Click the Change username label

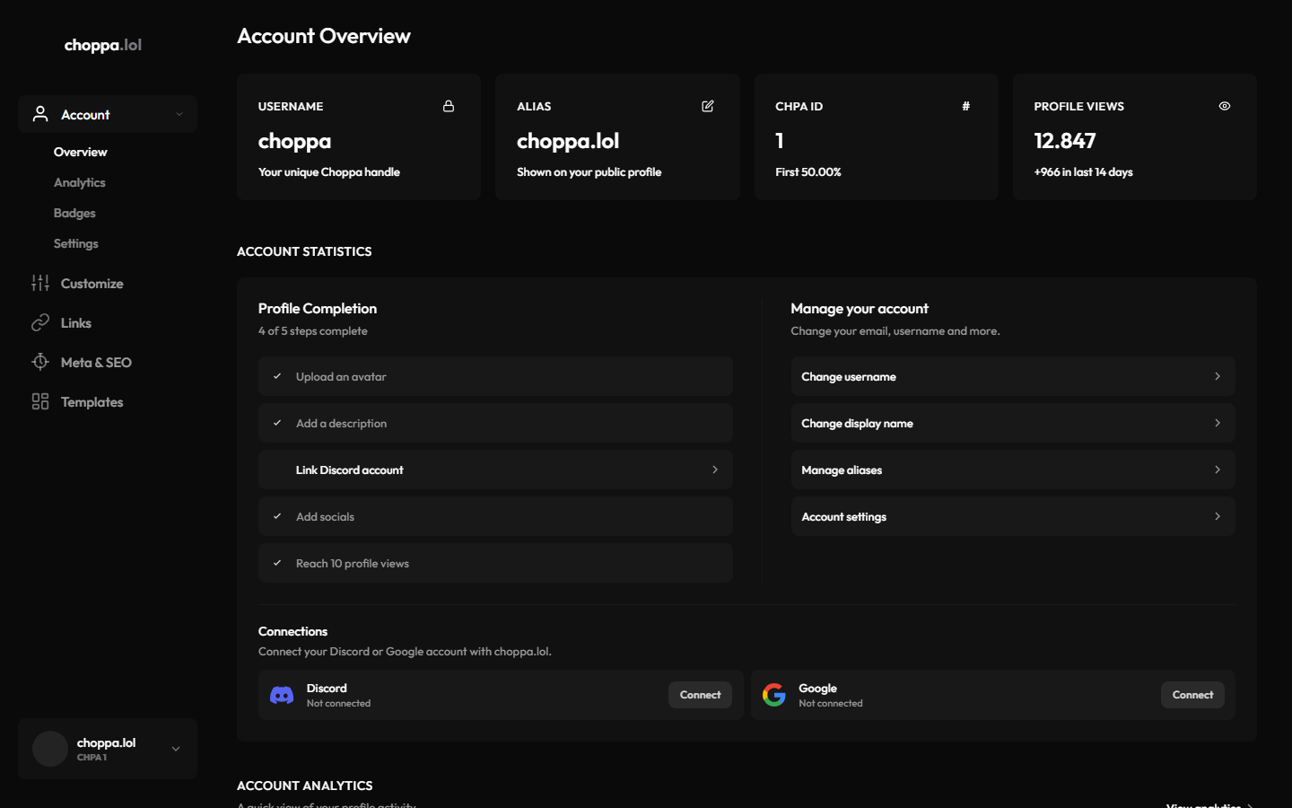tap(849, 376)
